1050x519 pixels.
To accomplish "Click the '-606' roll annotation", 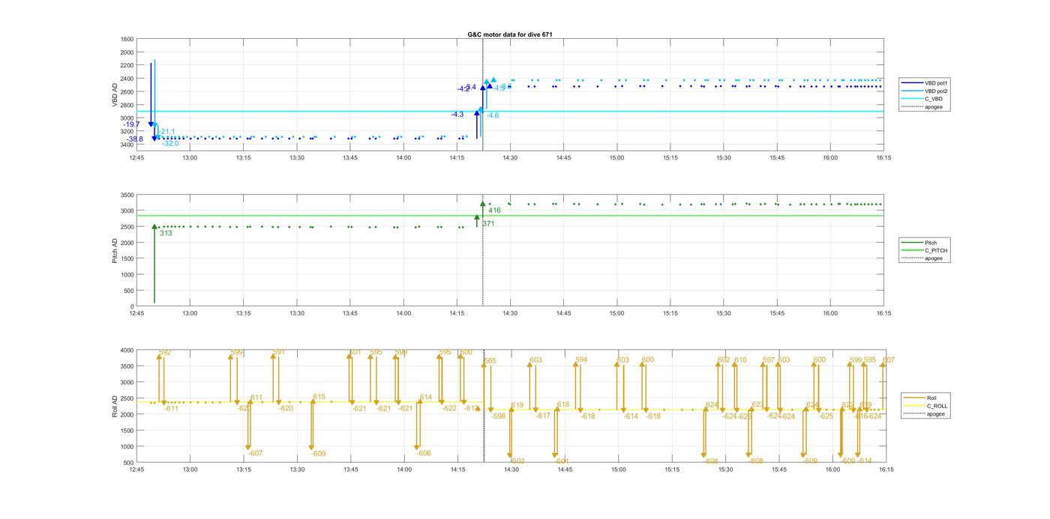I will tap(424, 453).
